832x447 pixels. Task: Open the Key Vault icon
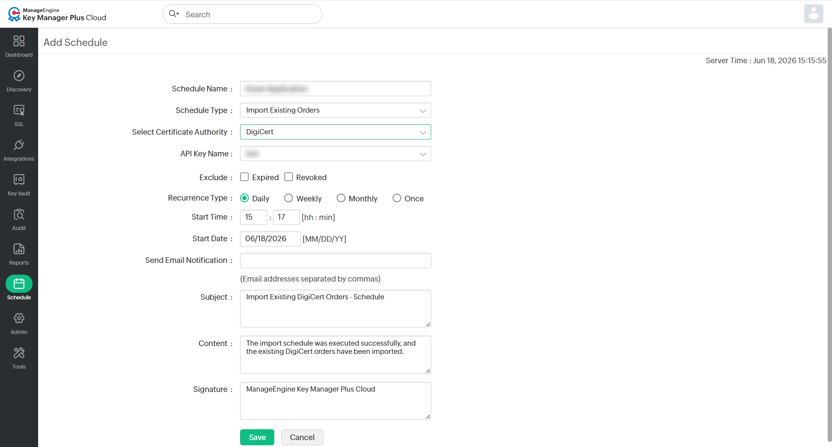(19, 179)
